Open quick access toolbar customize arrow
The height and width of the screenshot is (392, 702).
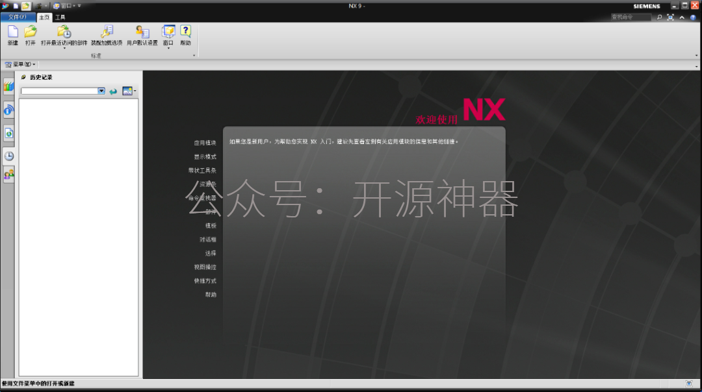[x=79, y=6]
